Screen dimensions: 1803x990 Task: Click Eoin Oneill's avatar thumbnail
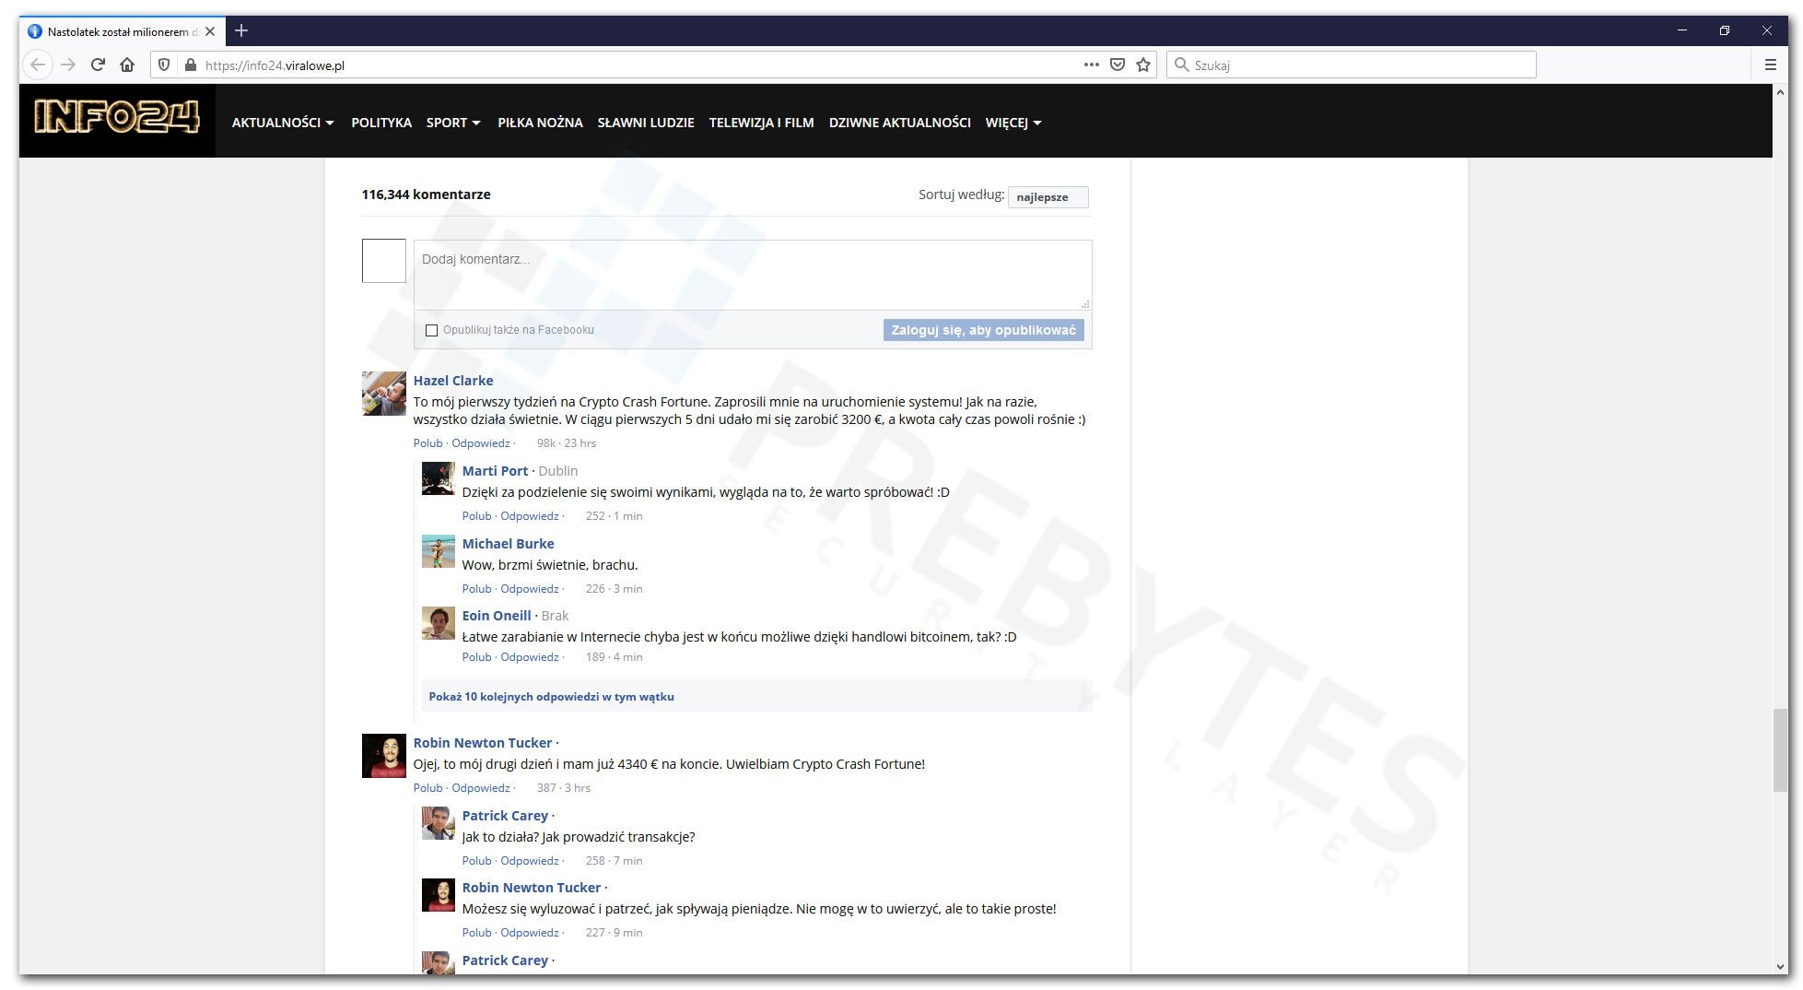tap(439, 623)
